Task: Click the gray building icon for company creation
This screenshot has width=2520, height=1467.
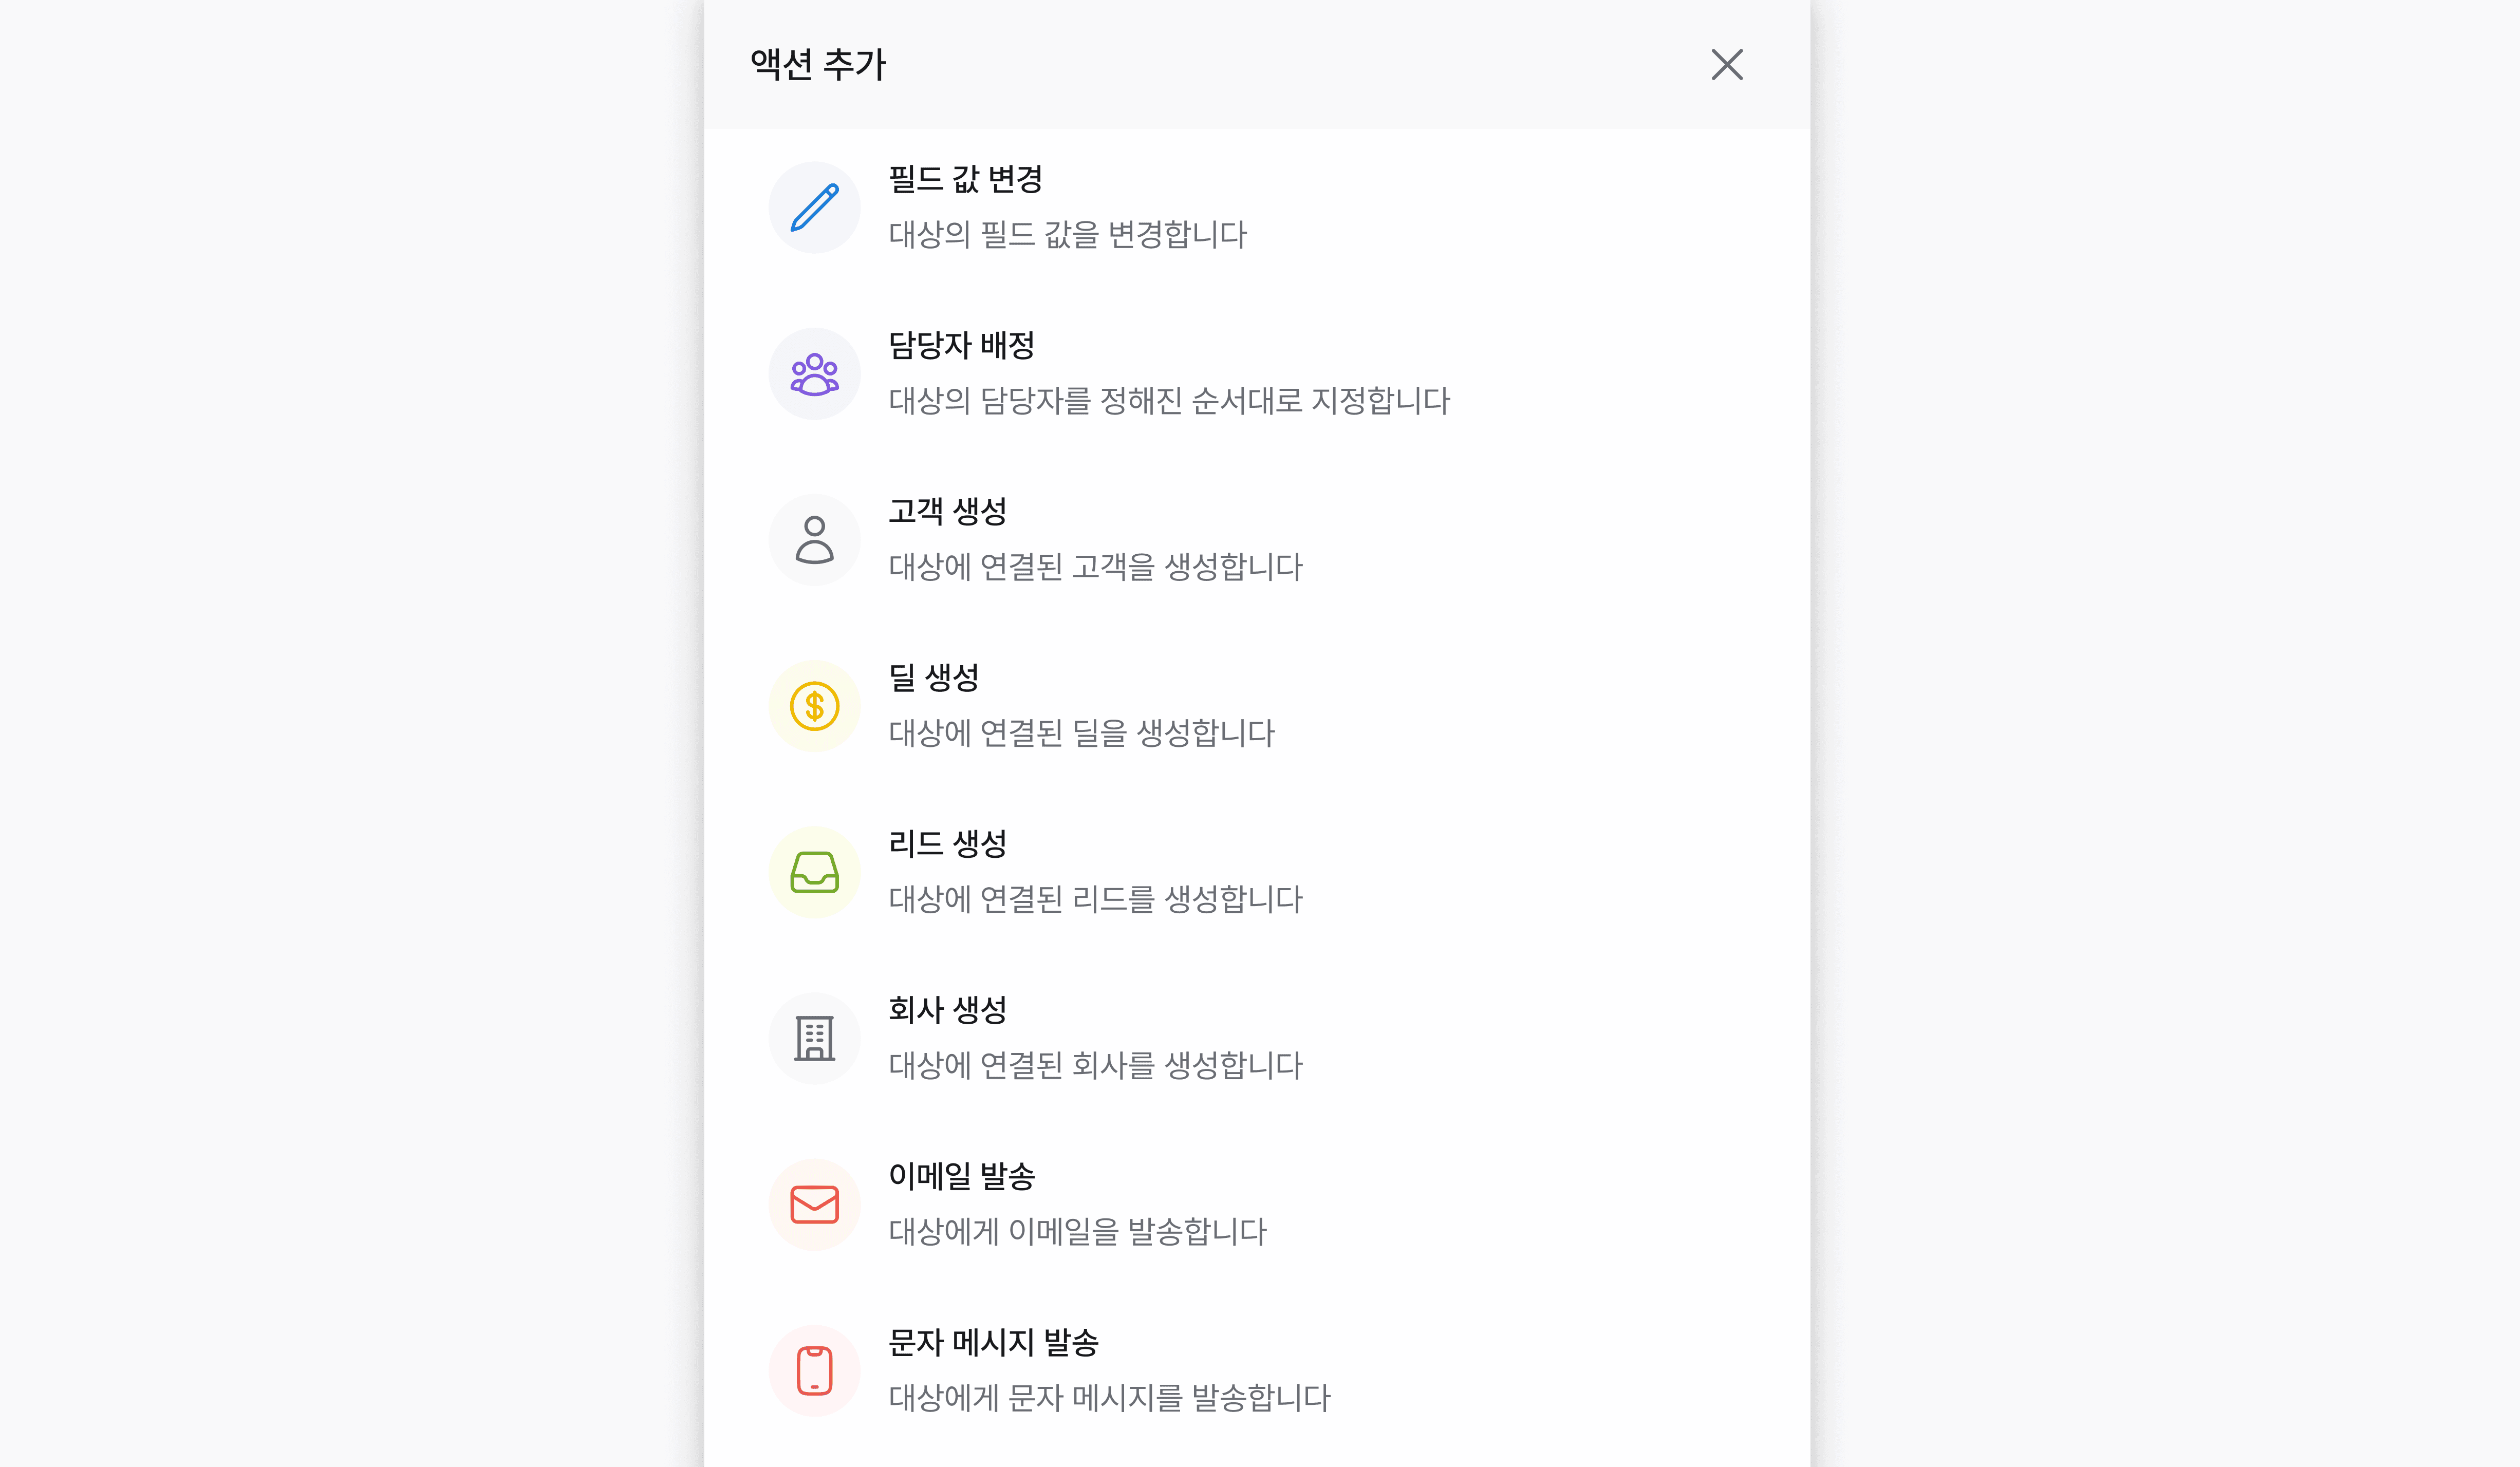Action: 814,1038
